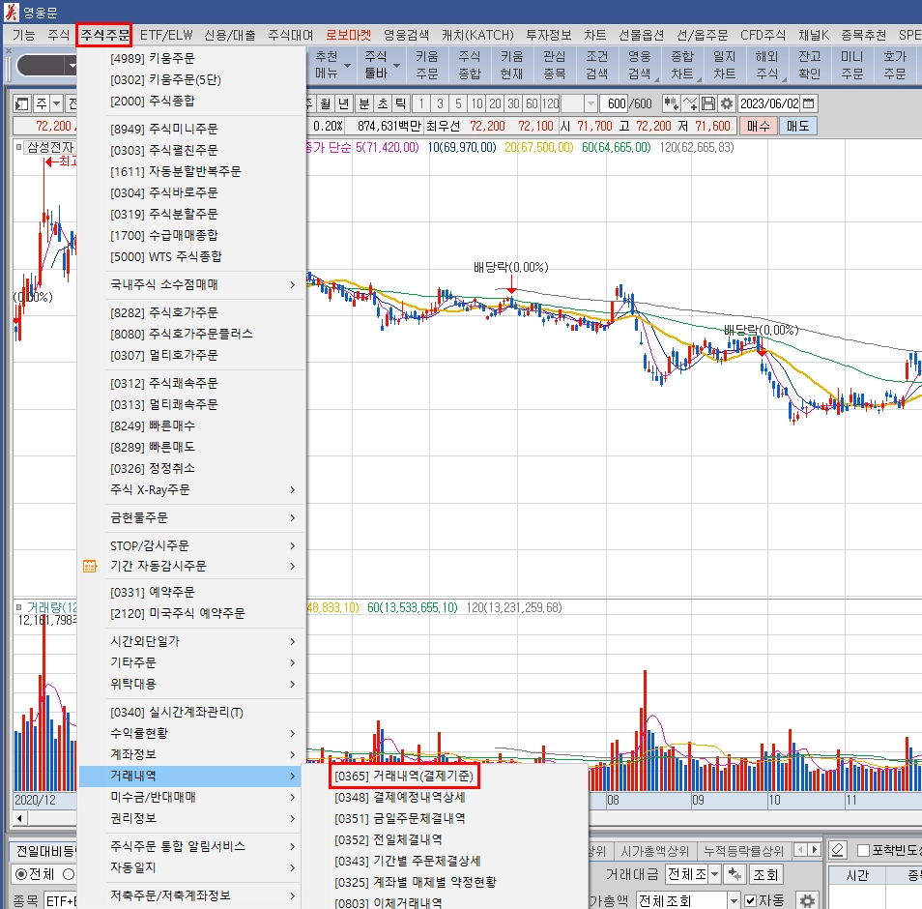Save the chart with the floppy disk icon

(708, 103)
